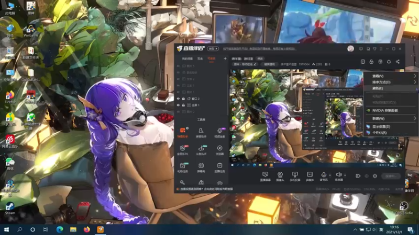Viewport: 419px width, 235px height.
Task: Open the 弹幕助手 tool
Action: click(183, 133)
